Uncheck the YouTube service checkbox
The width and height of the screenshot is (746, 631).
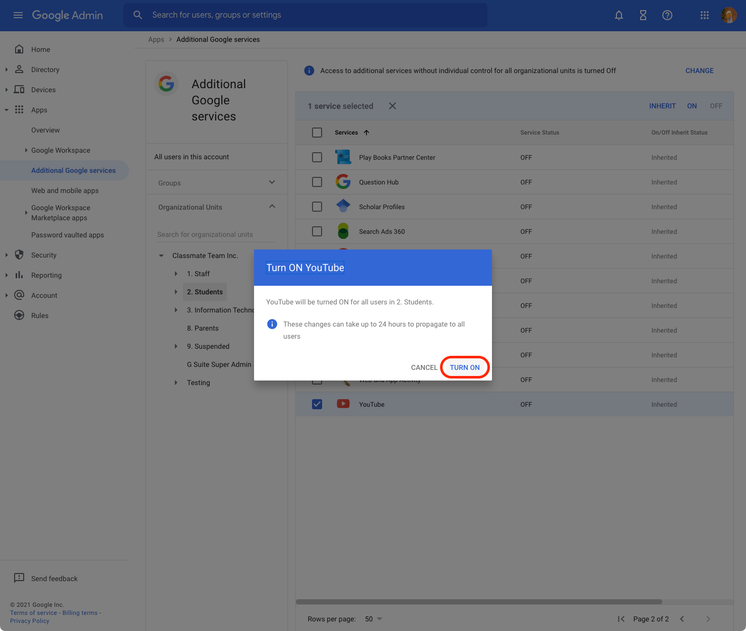coord(317,404)
